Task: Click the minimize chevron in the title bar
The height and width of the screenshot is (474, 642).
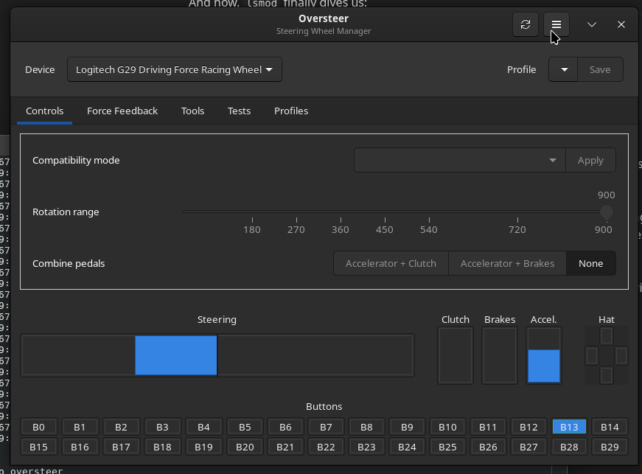Action: (592, 24)
